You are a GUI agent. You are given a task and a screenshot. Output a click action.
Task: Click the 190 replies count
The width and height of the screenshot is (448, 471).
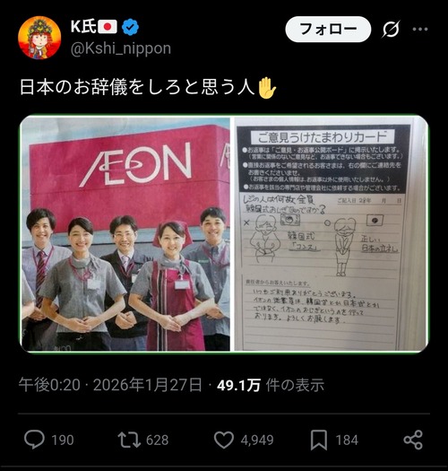click(63, 440)
